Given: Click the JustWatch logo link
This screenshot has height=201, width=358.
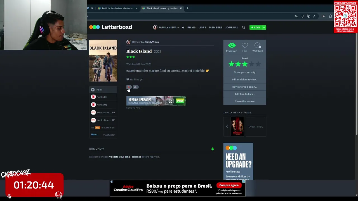Looking at the screenshot, I should (109, 135).
